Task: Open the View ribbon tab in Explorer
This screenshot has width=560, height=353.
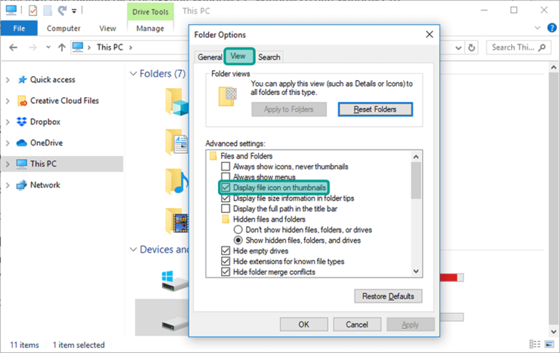Action: pos(107,28)
